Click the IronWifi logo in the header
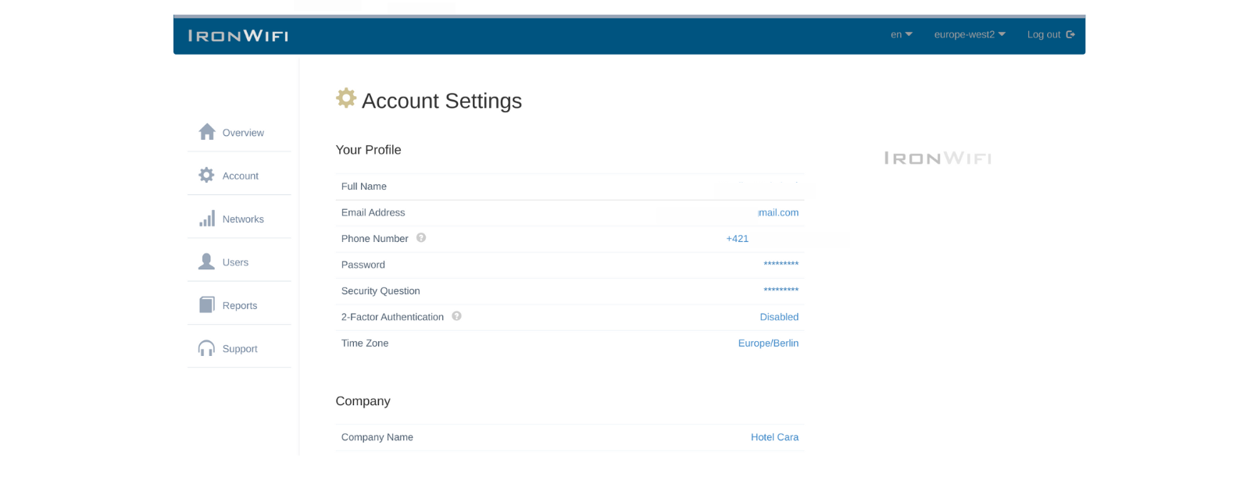 click(x=238, y=36)
